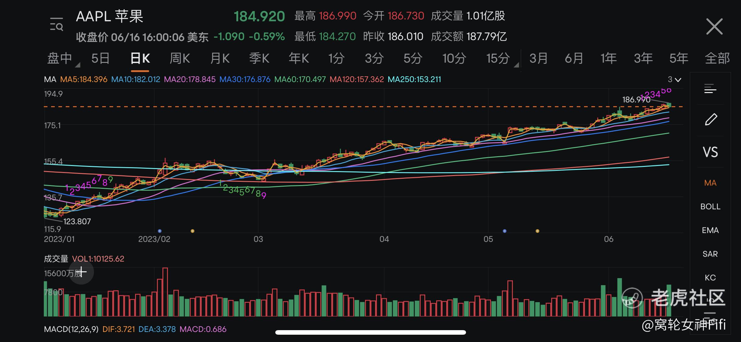Screen dimensions: 741x342
Task: Open the stock search list icon
Action: 57,24
